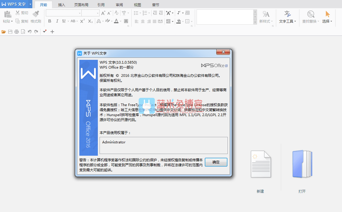Expand the shading color dropdown arrow
342x212 pixels.
point(183,21)
